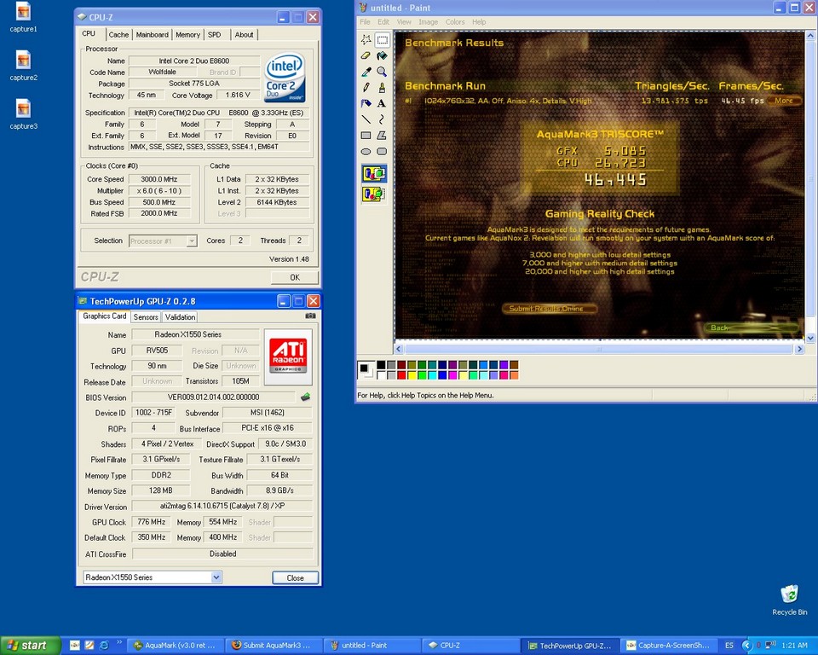Screen dimensions: 818x655
Task: Select the Pencil tool in Paint
Action: 366,87
